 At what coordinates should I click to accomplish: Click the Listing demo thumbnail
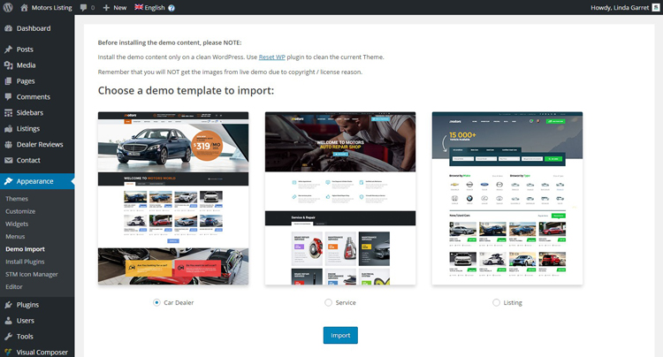[x=507, y=198]
